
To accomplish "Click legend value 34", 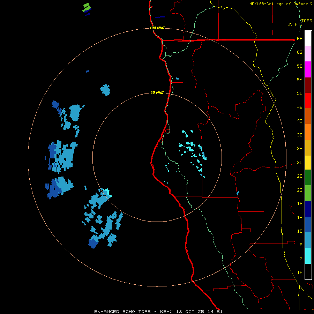I will pyautogui.click(x=300, y=149).
